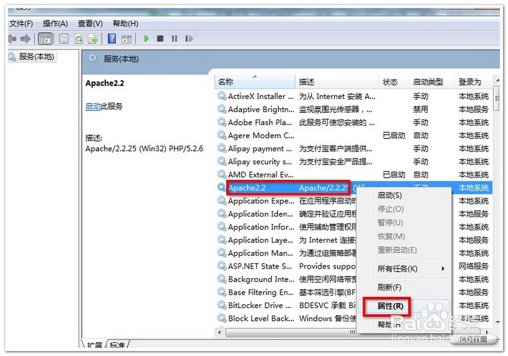The width and height of the screenshot is (508, 356).
Task: Select the gear icon of BitLocker Drive
Action: pos(221,305)
